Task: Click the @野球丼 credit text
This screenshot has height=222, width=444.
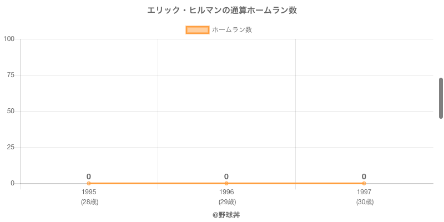Action: click(x=226, y=215)
